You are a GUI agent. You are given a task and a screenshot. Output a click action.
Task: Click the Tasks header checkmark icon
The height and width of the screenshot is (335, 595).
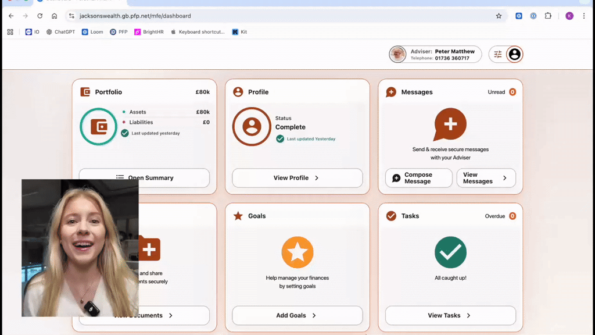(391, 216)
